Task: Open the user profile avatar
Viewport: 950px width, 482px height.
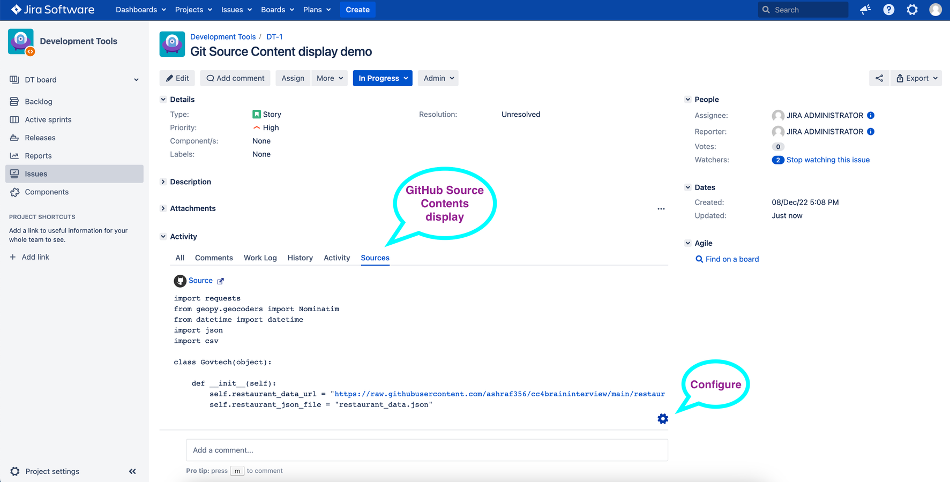Action: (x=936, y=10)
